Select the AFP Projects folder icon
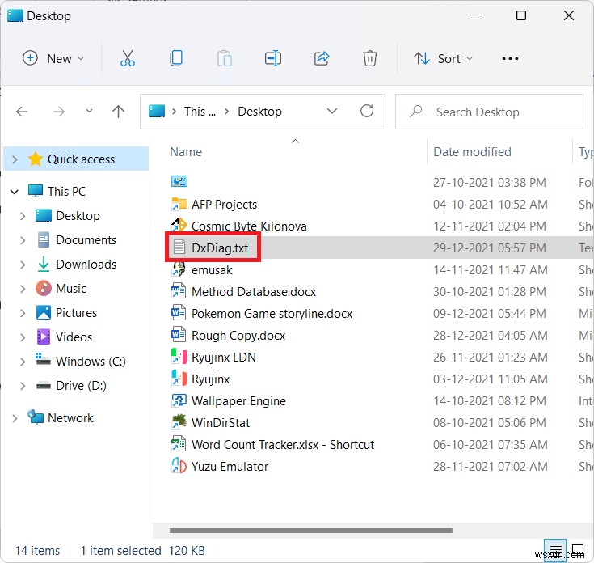 179,204
